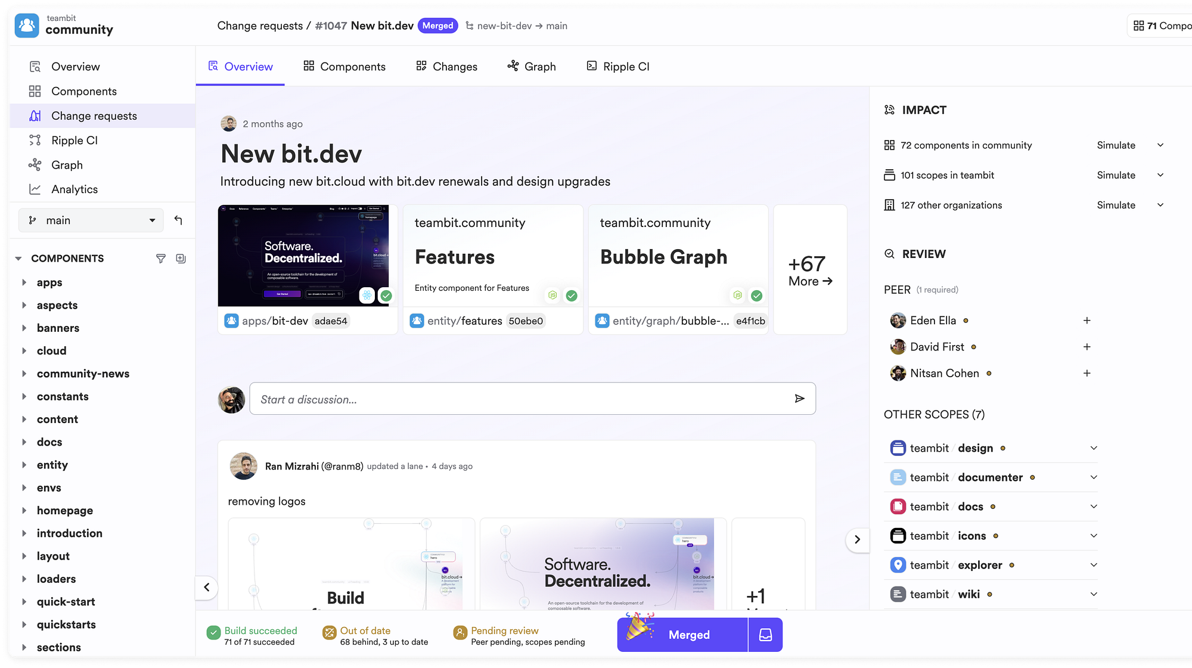Click the 50ebe0 version hash tag
The width and height of the screenshot is (1192, 668).
point(526,321)
